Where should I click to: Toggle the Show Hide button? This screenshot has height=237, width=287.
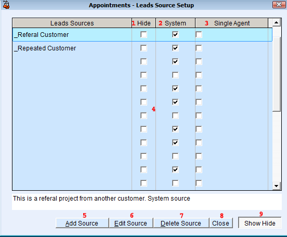(x=260, y=223)
